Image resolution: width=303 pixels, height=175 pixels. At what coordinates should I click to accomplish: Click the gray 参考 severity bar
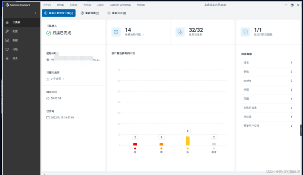pos(214,144)
